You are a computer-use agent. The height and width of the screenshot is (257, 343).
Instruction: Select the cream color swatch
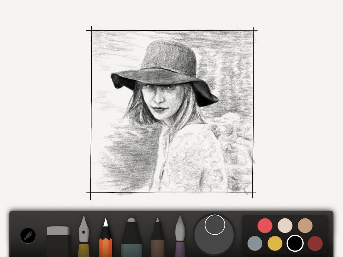285,225
